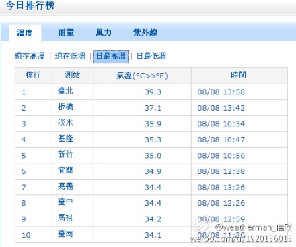The width and height of the screenshot is (296, 247).
Task: Select the 風力 tab
Action: [x=104, y=32]
